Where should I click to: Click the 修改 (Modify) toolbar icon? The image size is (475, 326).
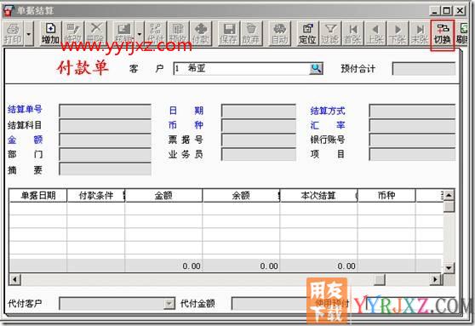tap(73, 33)
